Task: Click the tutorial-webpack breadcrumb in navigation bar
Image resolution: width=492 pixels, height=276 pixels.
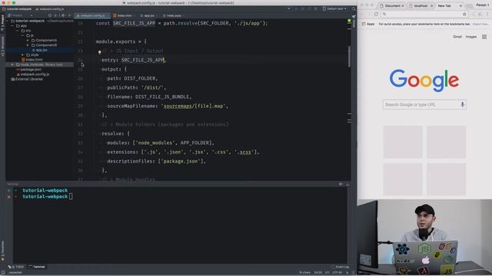Action: pyautogui.click(x=17, y=9)
